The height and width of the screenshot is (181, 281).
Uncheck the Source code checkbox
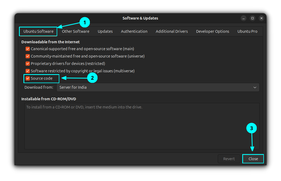(x=27, y=78)
